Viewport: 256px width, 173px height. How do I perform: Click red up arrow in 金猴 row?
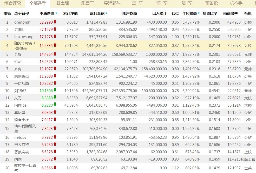point(55,54)
